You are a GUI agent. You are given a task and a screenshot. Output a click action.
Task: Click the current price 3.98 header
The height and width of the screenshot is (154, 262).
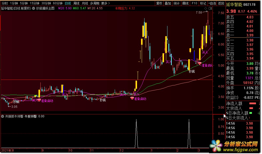tap(231, 11)
